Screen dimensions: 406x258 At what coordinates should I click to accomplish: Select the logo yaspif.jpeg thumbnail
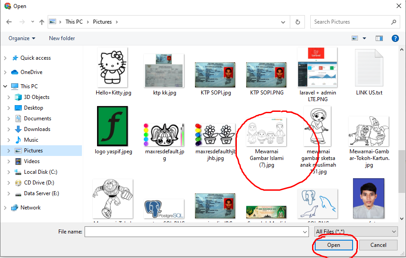[x=112, y=126]
